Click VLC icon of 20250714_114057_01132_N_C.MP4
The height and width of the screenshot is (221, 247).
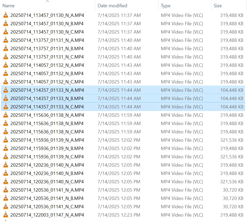pyautogui.click(x=6, y=82)
